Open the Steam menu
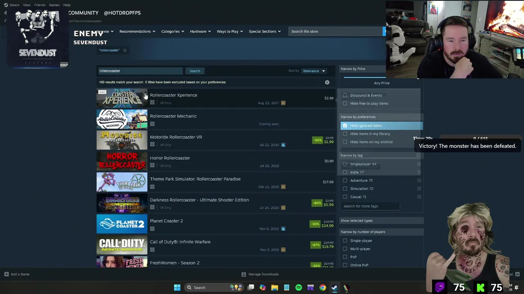 (x=14, y=5)
